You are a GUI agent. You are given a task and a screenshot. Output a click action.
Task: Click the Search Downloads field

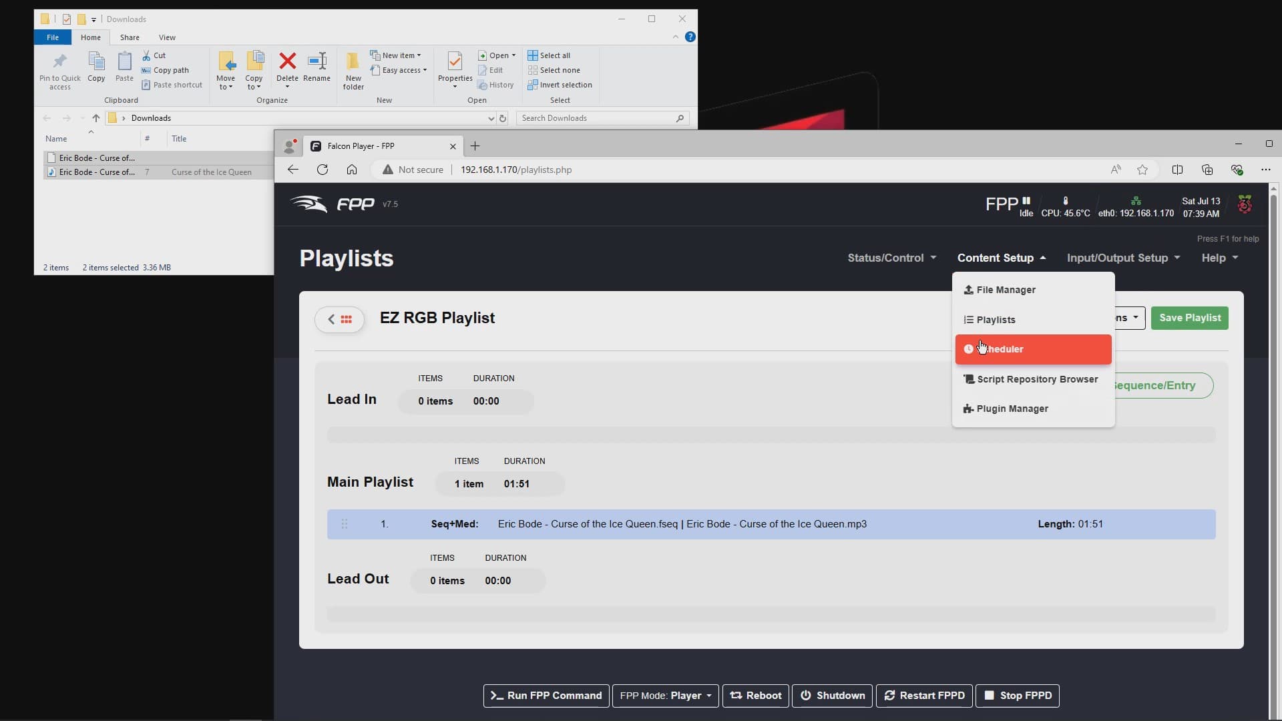coord(602,118)
